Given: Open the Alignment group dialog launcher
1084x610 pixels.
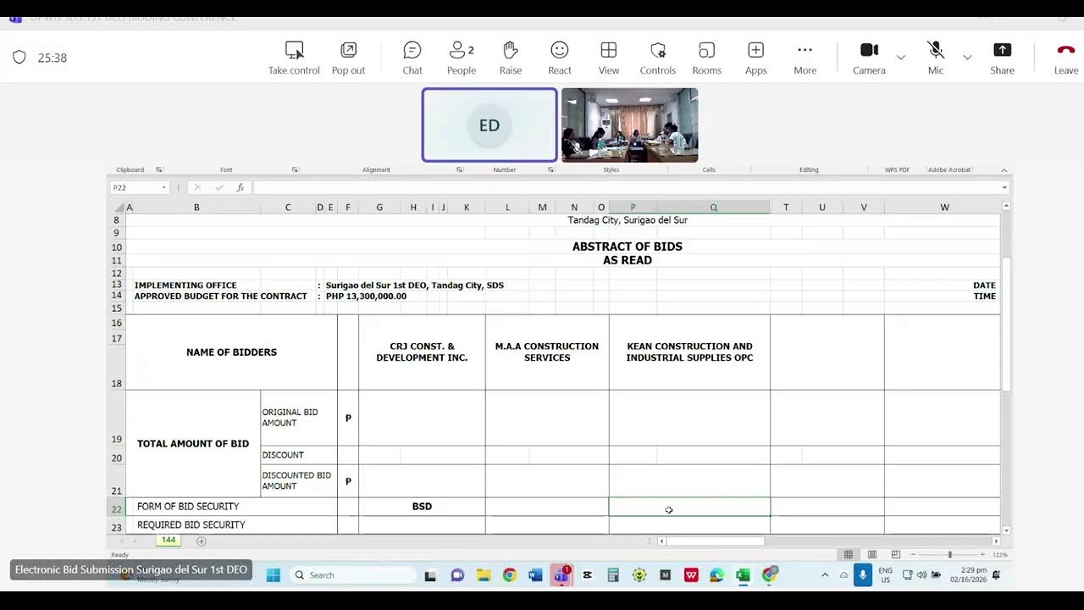Looking at the screenshot, I should point(459,170).
